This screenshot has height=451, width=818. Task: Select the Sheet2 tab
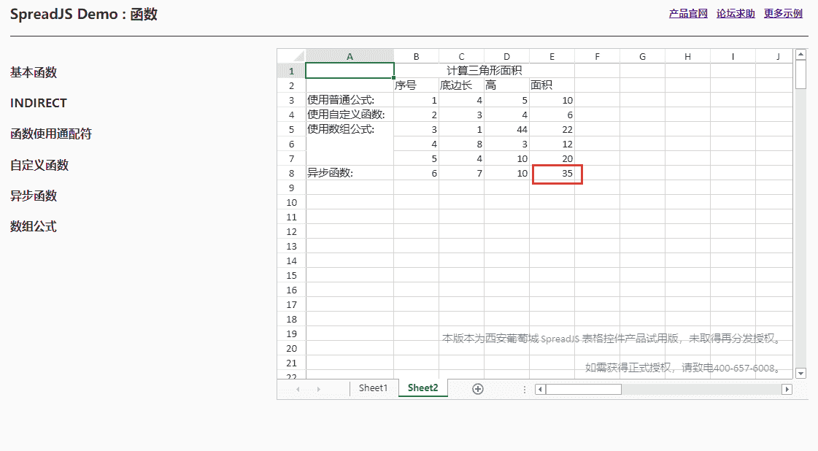pyautogui.click(x=422, y=388)
